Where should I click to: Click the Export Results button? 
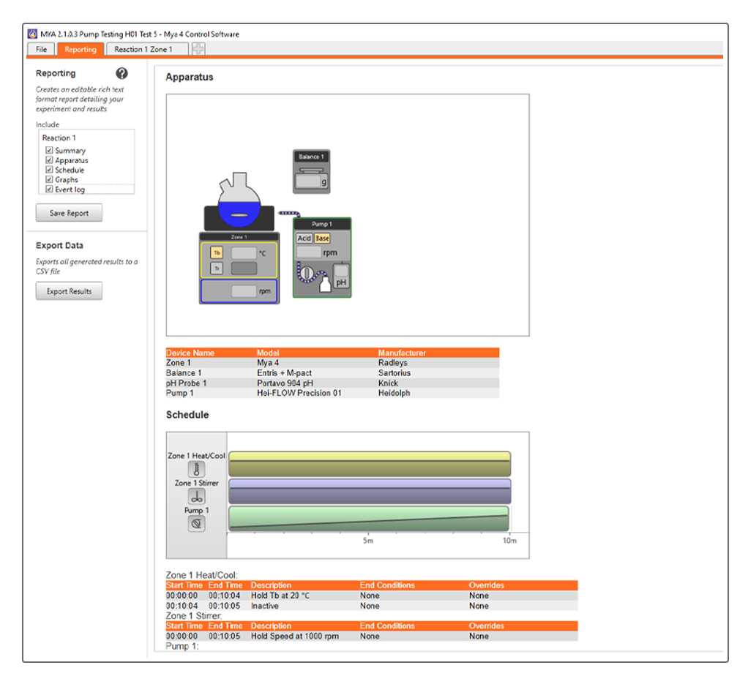click(70, 291)
